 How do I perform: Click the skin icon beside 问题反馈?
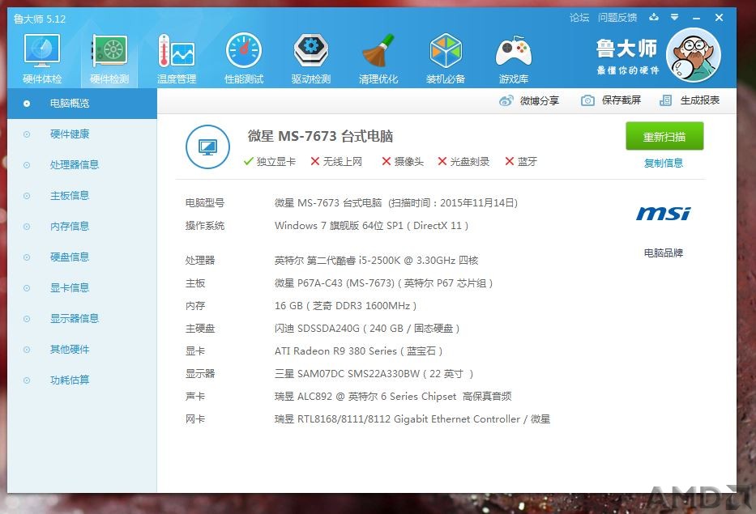point(654,17)
